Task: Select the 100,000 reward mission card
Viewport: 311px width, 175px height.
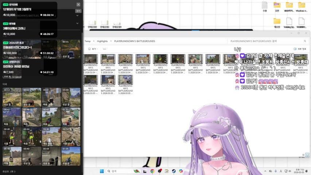Action: [x=30, y=48]
